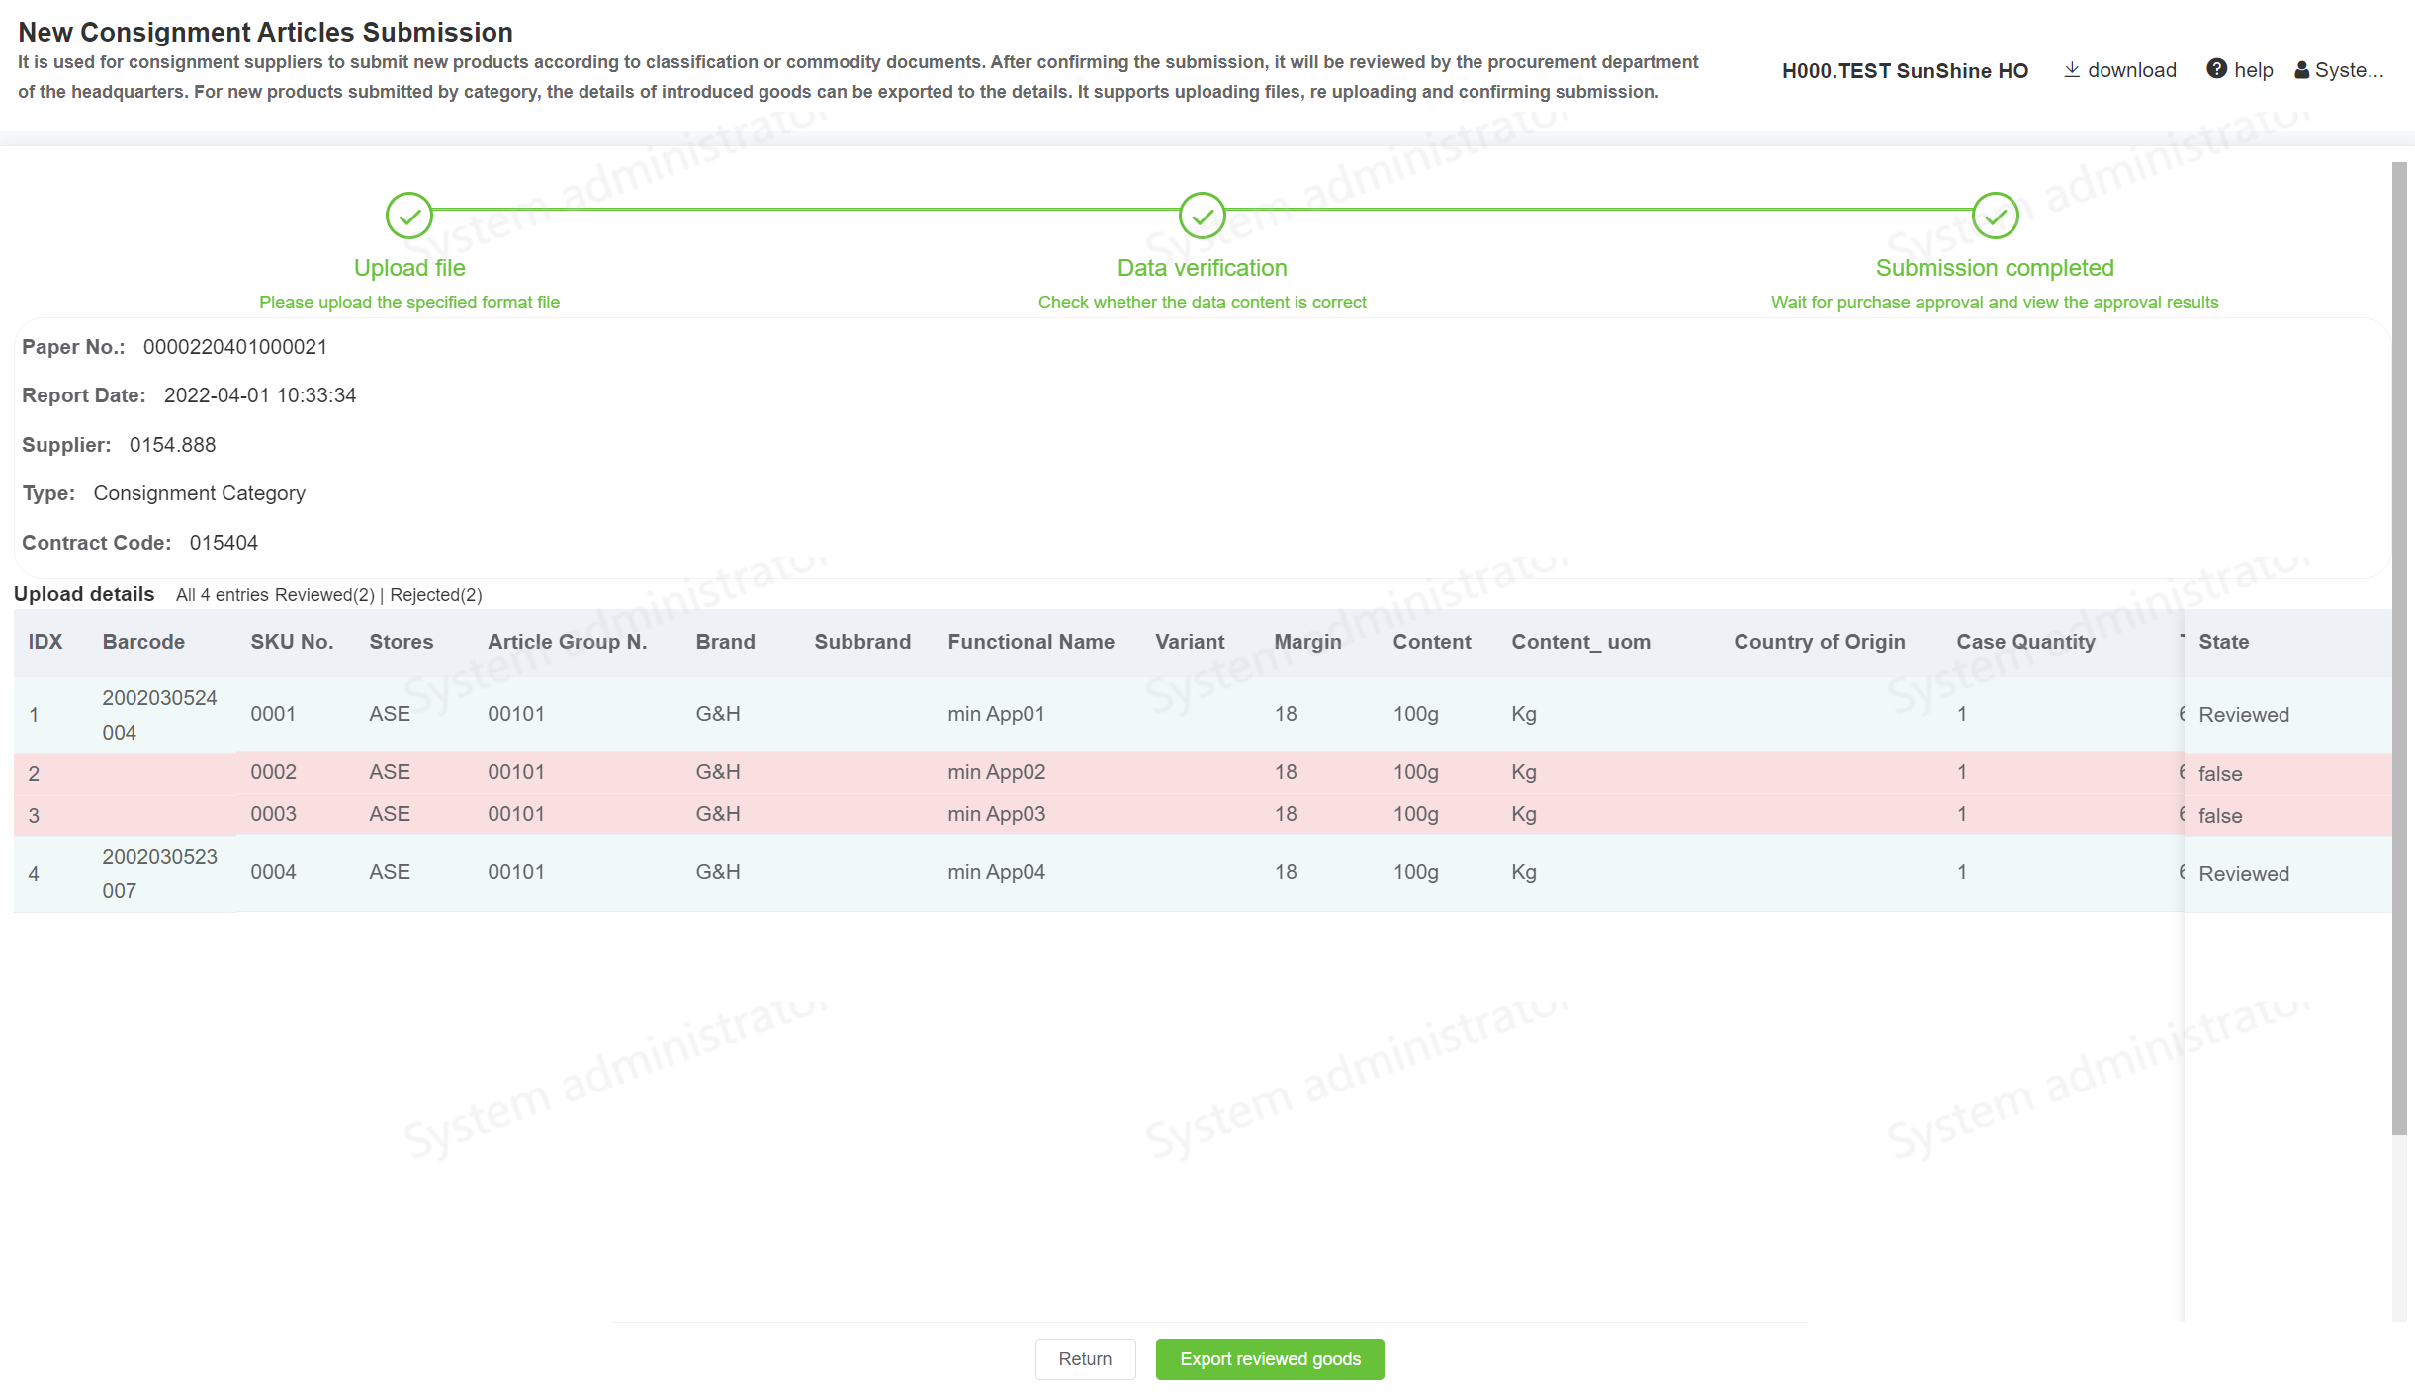This screenshot has height=1395, width=2415.
Task: Select the rejected row min App03
Action: pyautogui.click(x=996, y=814)
